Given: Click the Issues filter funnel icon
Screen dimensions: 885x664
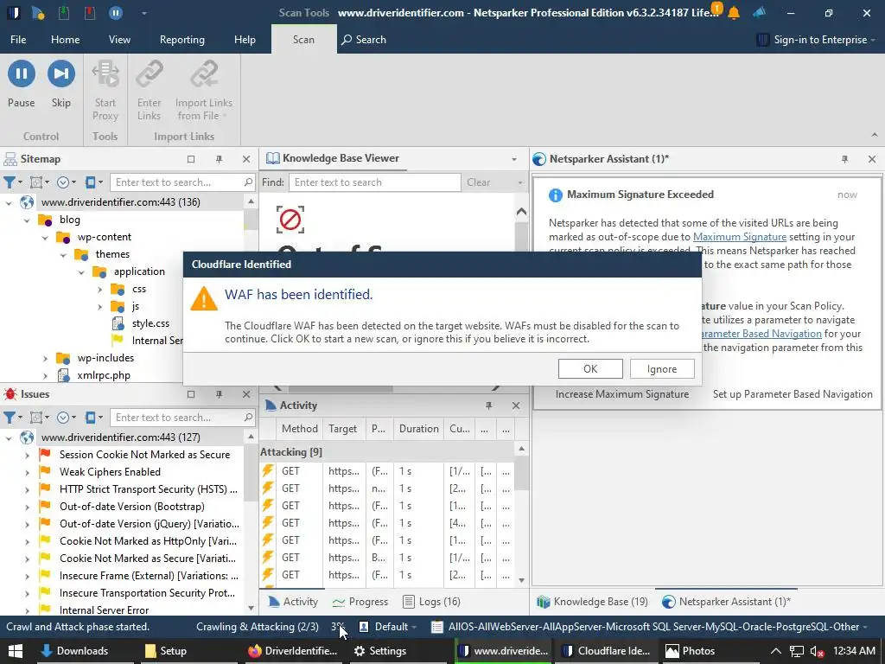Looking at the screenshot, I should [10, 418].
